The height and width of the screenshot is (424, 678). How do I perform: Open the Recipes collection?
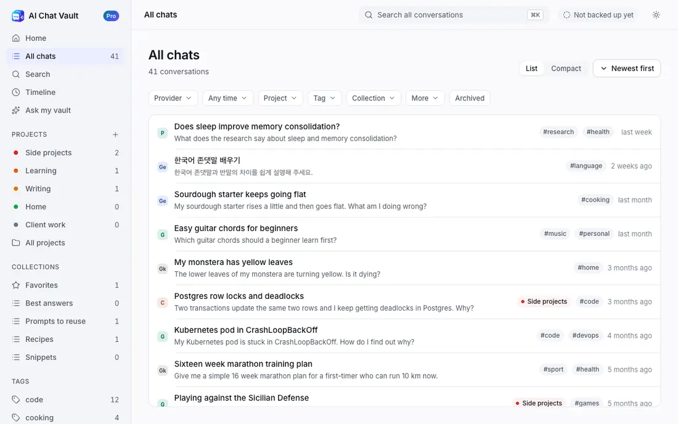click(65, 340)
